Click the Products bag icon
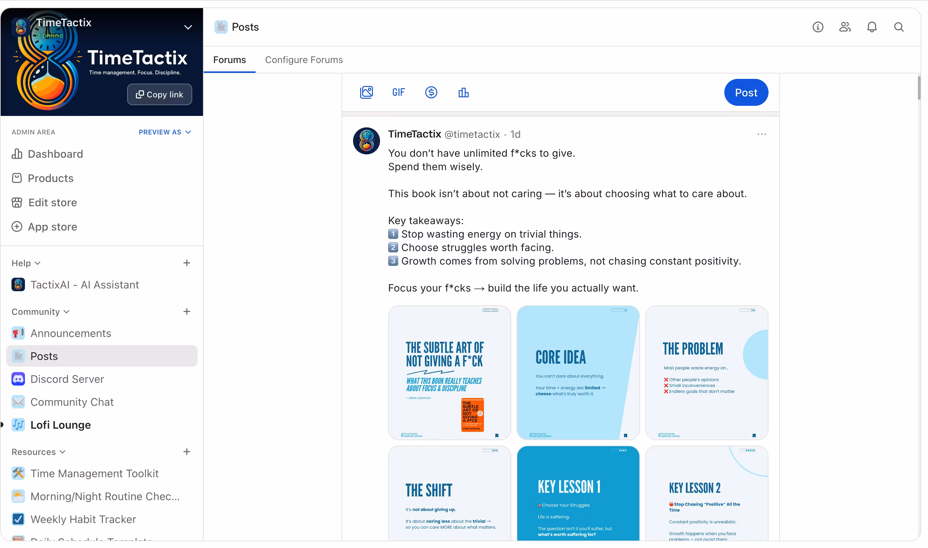The width and height of the screenshot is (928, 548). (17, 178)
